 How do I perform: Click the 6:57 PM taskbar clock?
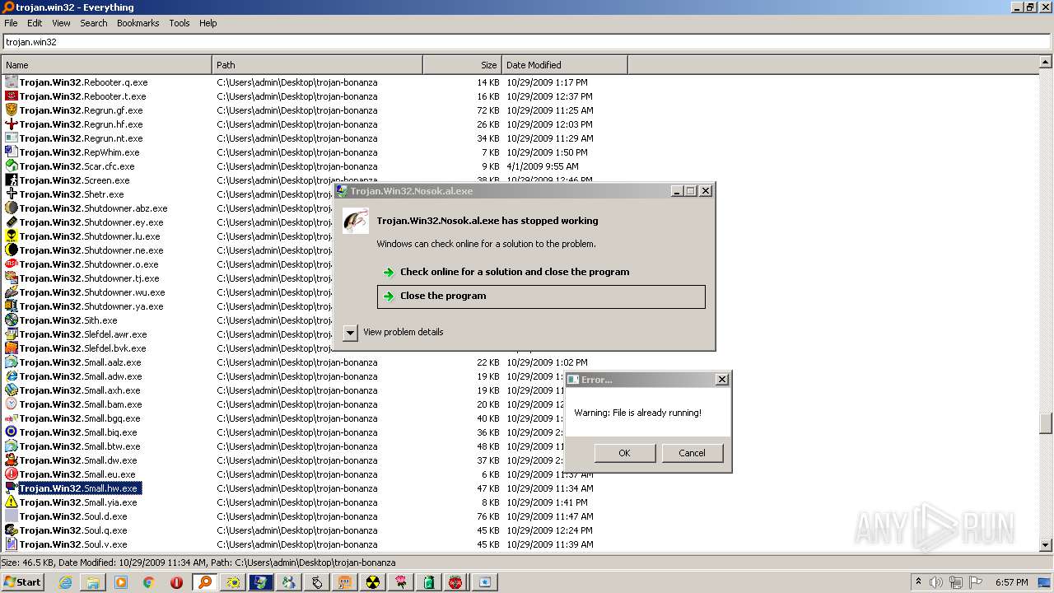[x=1011, y=582]
